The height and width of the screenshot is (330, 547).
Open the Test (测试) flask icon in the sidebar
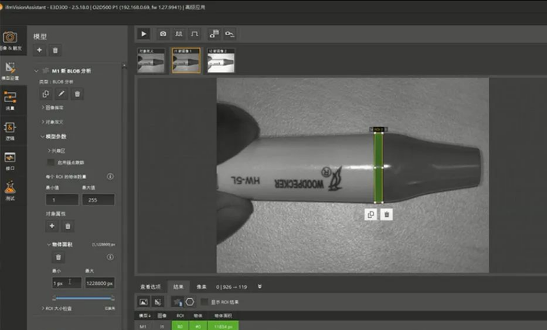tap(9, 190)
